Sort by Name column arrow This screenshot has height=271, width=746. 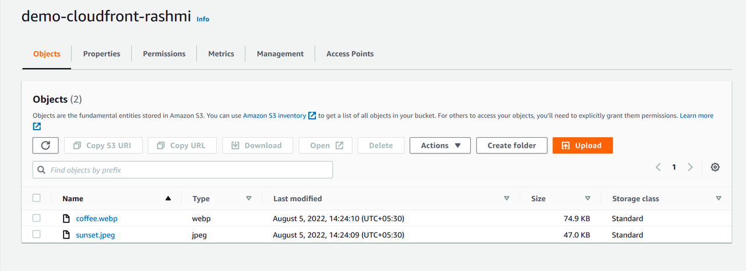point(168,198)
